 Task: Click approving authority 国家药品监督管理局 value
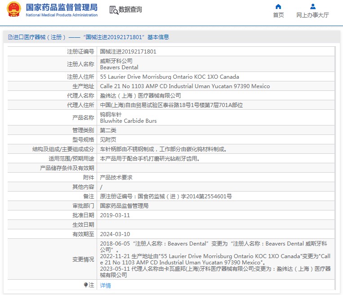(124, 206)
